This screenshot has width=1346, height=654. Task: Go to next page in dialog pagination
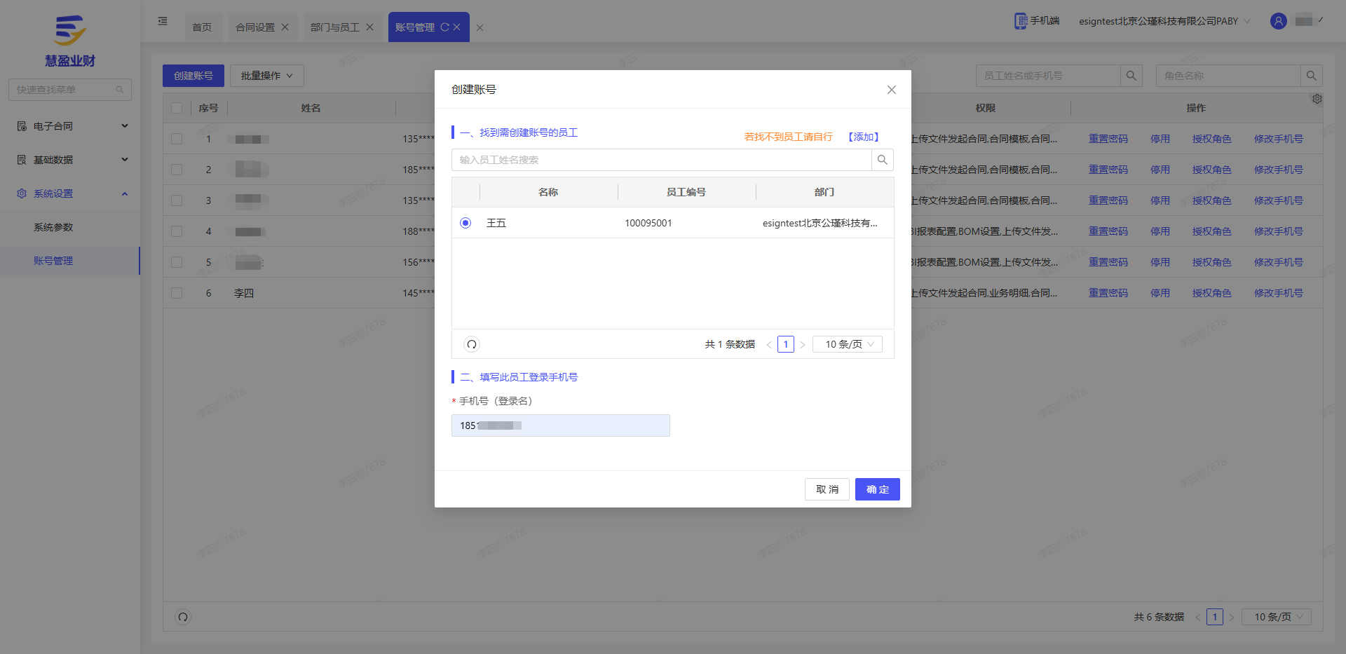[803, 344]
